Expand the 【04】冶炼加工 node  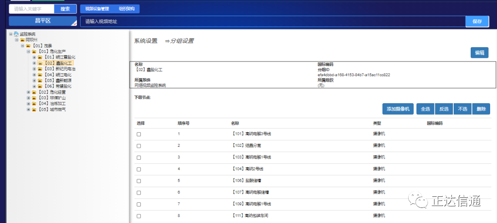tap(28, 104)
